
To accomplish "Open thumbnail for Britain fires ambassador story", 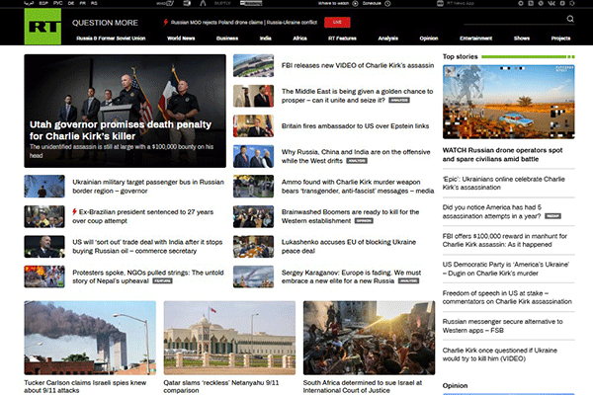I will click(253, 125).
